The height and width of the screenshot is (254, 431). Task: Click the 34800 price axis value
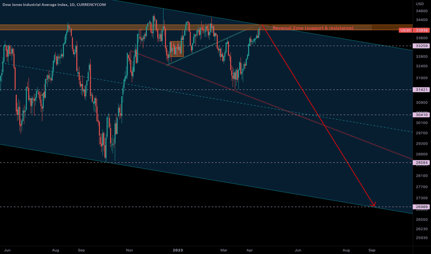click(x=422, y=11)
